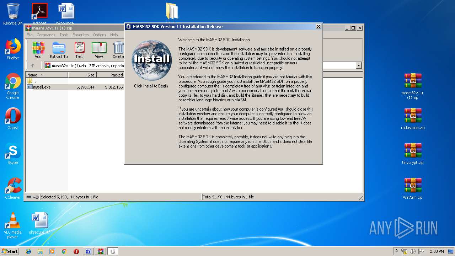
Task: Close the MASM32 SDK installation dialog
Action: coord(318,26)
